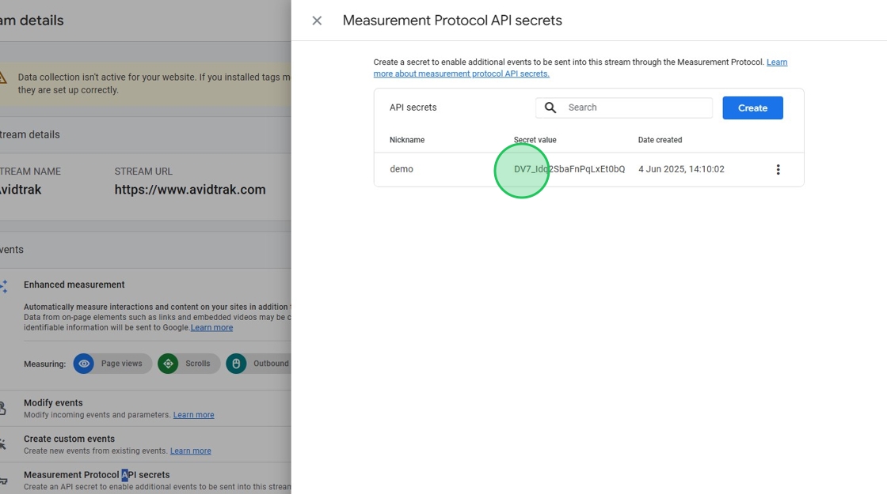Open Modify events row

tap(146, 408)
